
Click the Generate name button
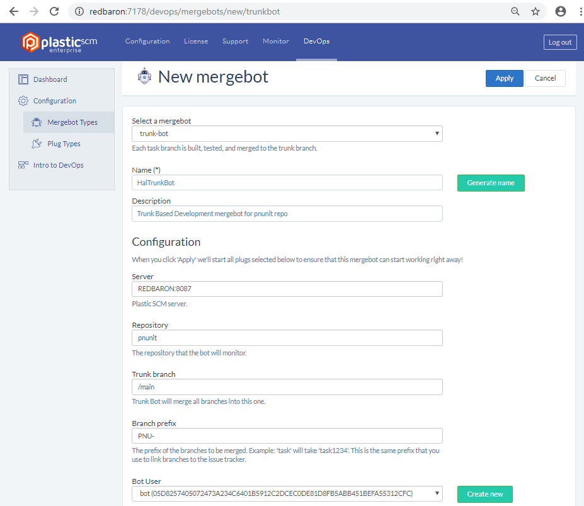491,183
